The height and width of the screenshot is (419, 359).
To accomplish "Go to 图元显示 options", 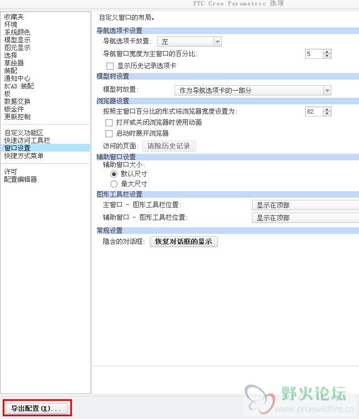I will [17, 48].
